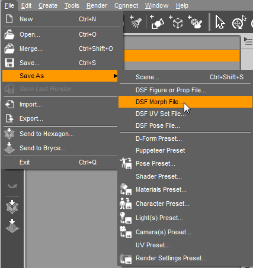Image resolution: width=253 pixels, height=268 pixels.
Task: Click the Send to Bryce sidebar icon
Action: point(12,226)
